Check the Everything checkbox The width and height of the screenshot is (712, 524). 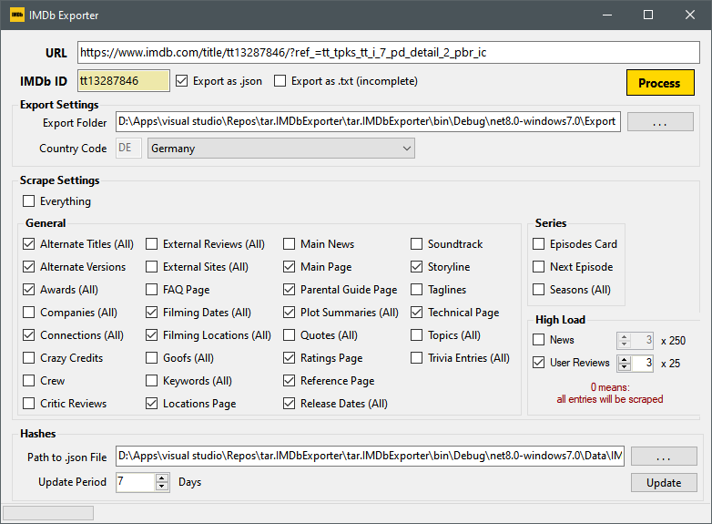coord(28,200)
